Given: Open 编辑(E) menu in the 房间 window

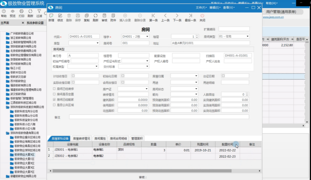Looking at the screenshot, I should (215, 8).
